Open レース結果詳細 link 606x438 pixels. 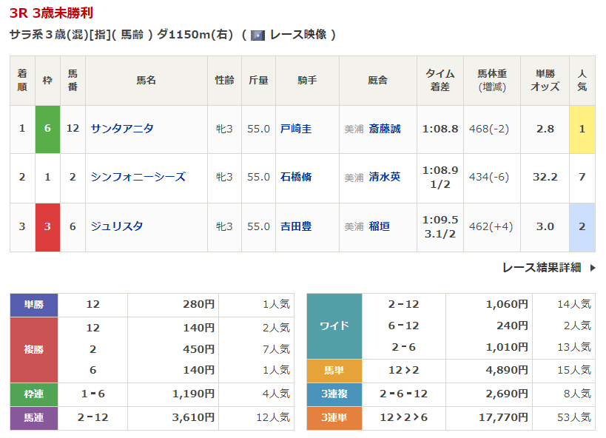(542, 268)
